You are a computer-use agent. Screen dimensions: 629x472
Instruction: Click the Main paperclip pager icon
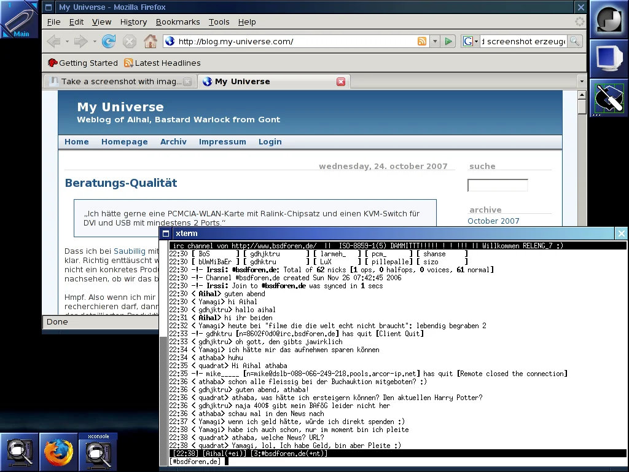pyautogui.click(x=19, y=19)
